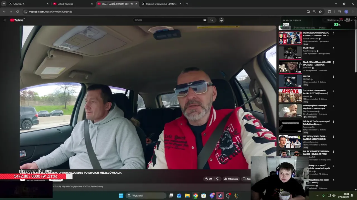Start voice search with microphone icon
The width and height of the screenshot is (357, 200).
point(221,20)
